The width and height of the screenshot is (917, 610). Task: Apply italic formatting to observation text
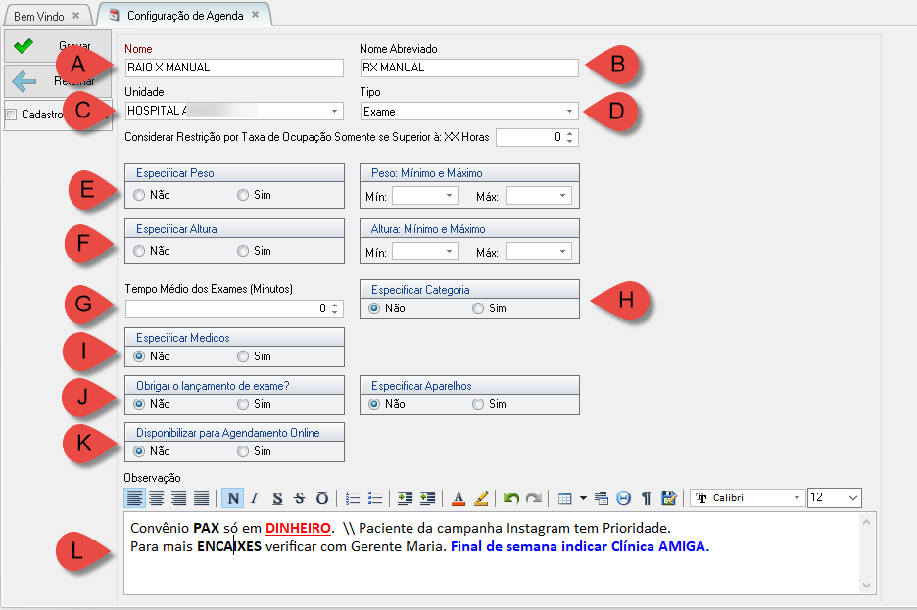[x=254, y=498]
